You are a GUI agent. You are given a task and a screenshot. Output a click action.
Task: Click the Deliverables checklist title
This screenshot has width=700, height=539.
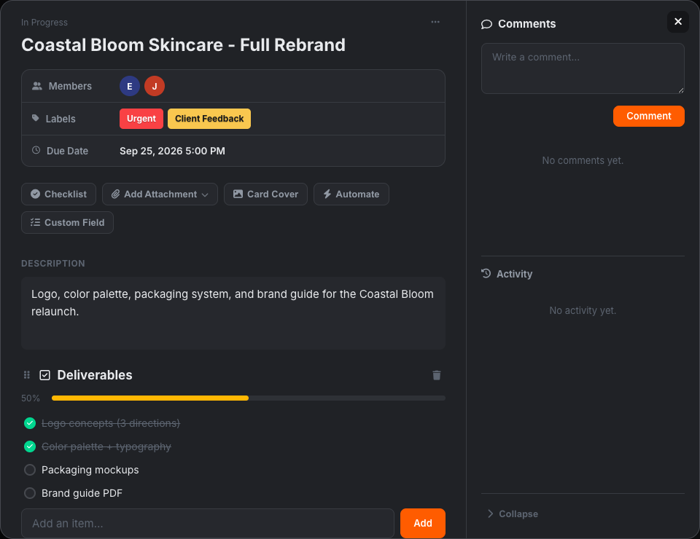95,375
